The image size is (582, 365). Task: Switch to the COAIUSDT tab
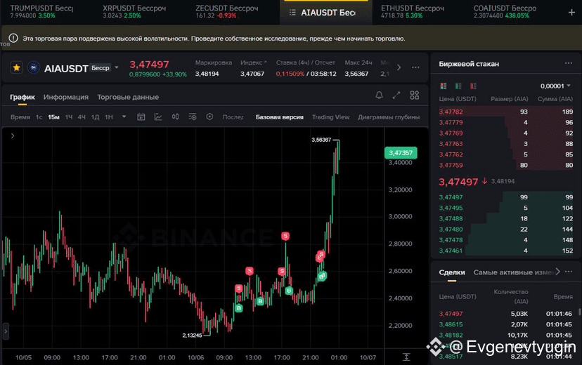pyautogui.click(x=505, y=11)
